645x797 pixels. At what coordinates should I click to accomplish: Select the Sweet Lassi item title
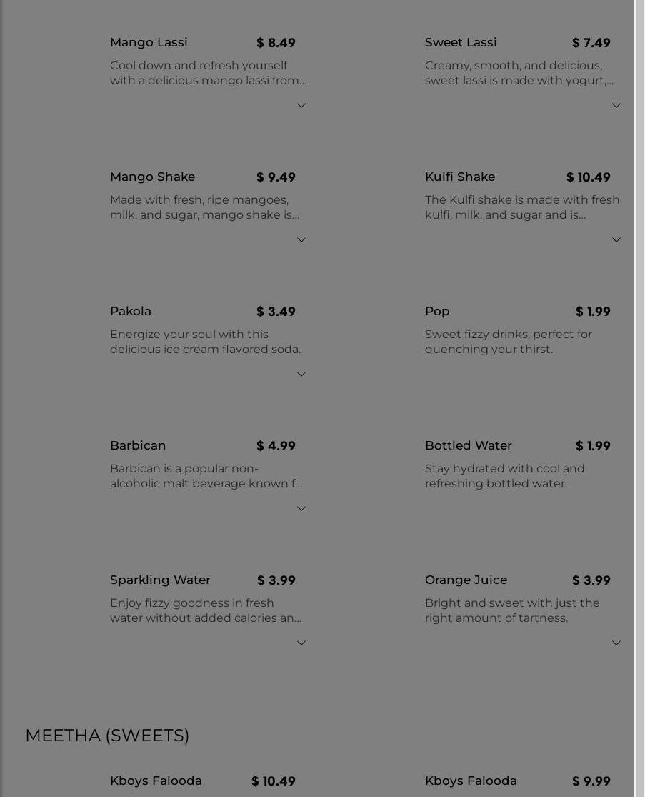click(461, 43)
